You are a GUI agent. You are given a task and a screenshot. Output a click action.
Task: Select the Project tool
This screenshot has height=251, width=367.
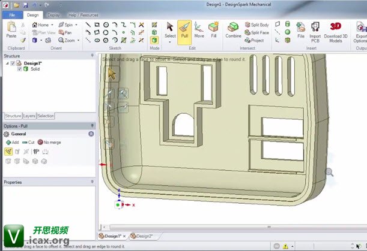(254, 40)
